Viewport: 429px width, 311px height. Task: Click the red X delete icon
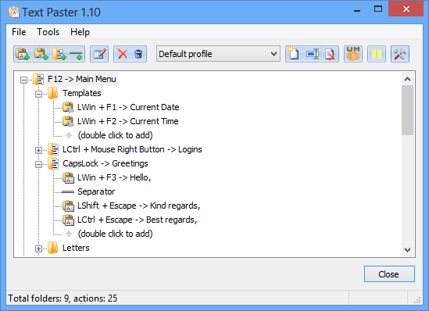(x=123, y=54)
